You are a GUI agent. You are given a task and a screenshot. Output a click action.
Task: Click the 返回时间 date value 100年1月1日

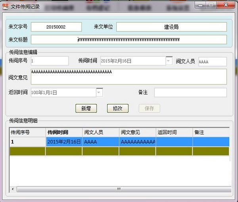[44, 92]
